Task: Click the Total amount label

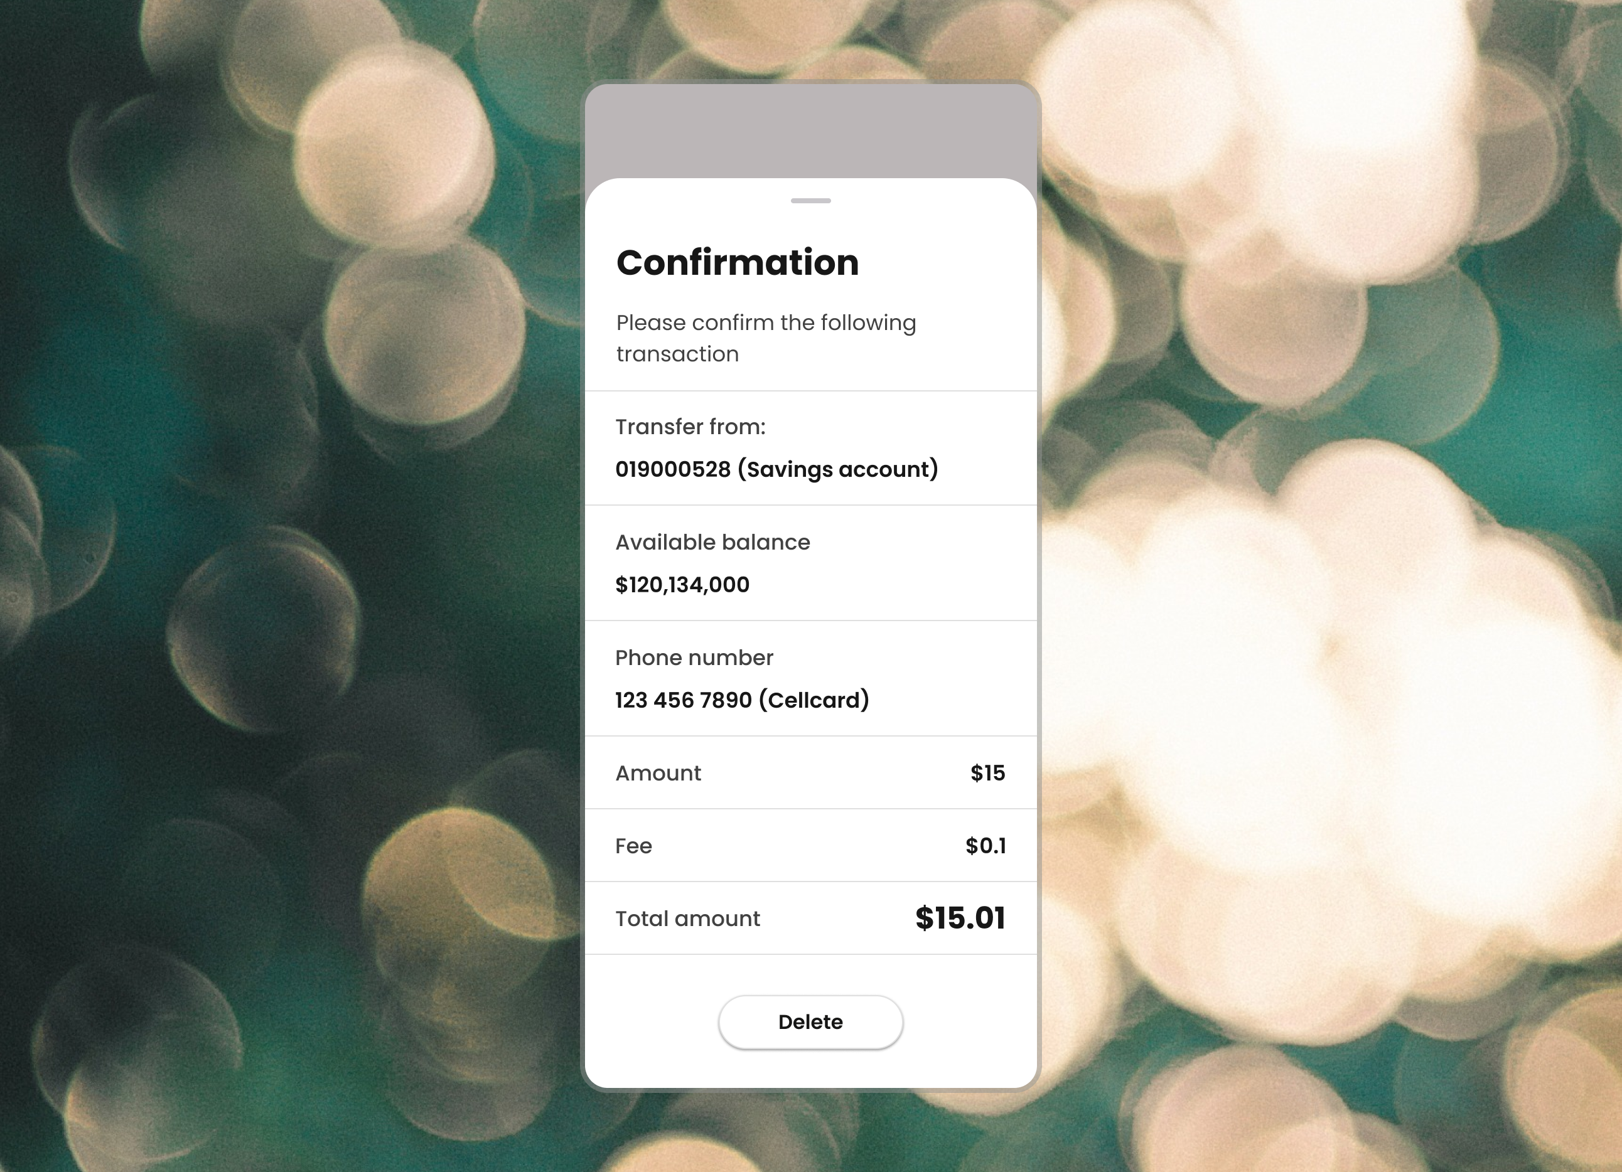Action: click(687, 919)
